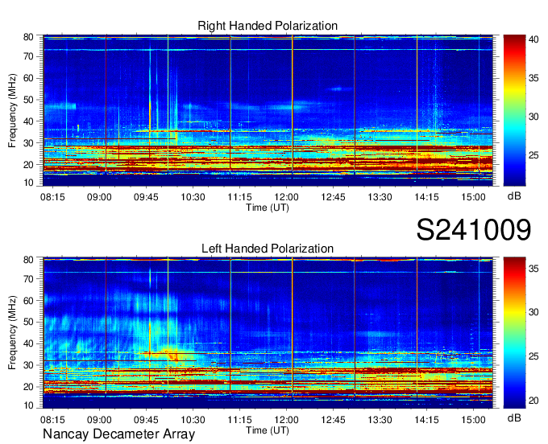The height and width of the screenshot is (444, 548).
Task: Click the 40 dB label on the top color bar
Action: (533, 39)
